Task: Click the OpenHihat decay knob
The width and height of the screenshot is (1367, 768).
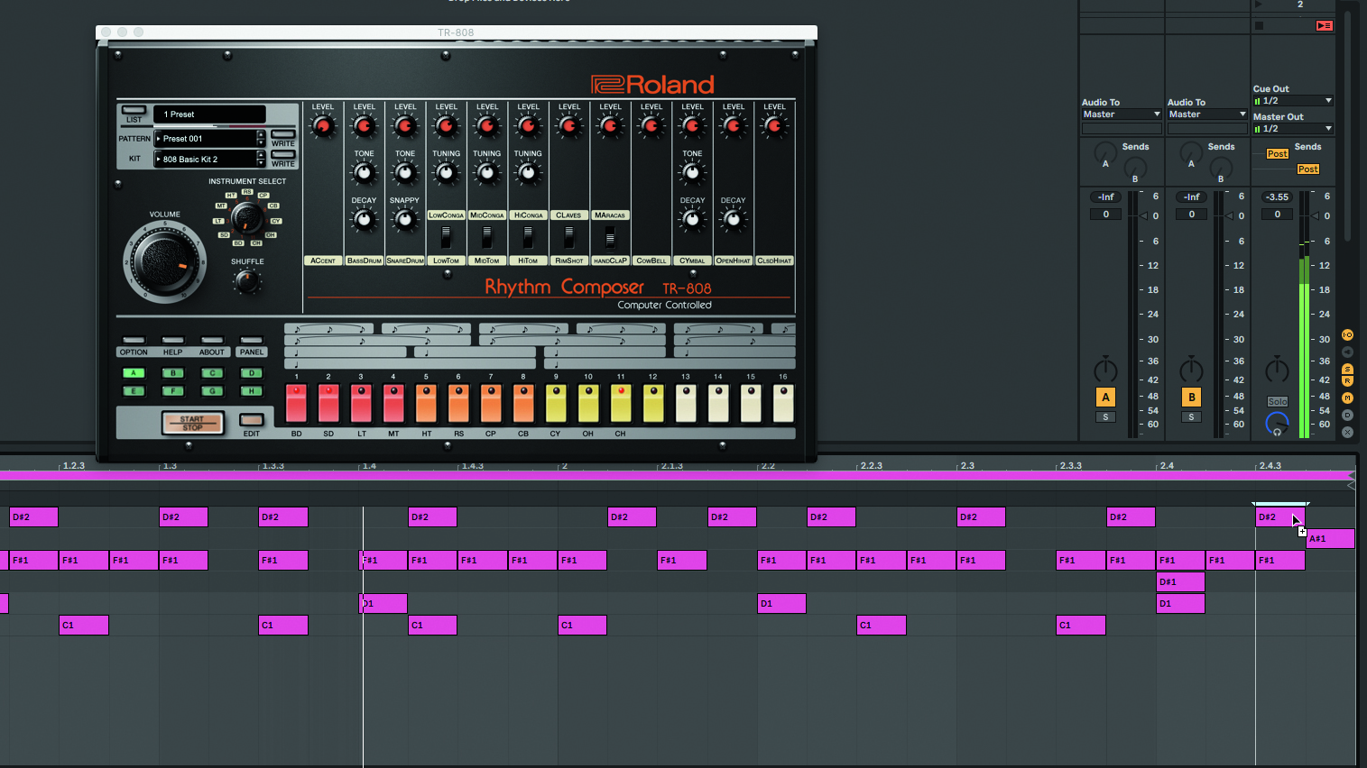Action: [734, 219]
